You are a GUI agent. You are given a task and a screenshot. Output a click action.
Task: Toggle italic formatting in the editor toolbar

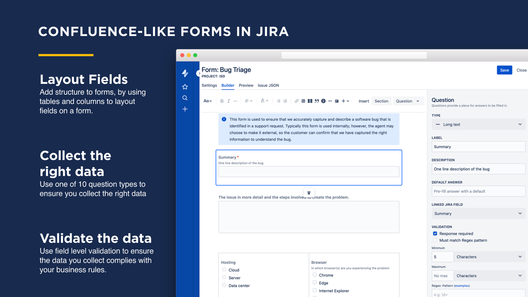229,101
